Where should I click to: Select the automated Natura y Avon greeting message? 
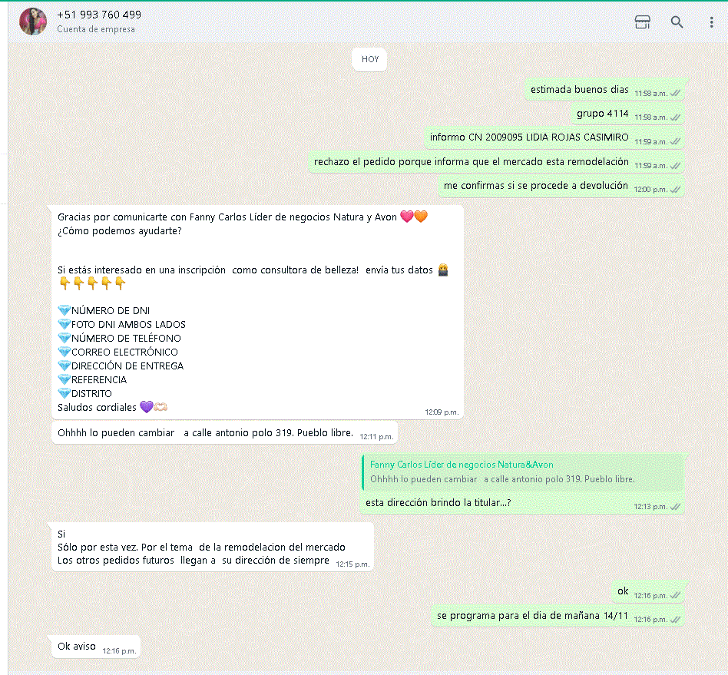click(258, 312)
